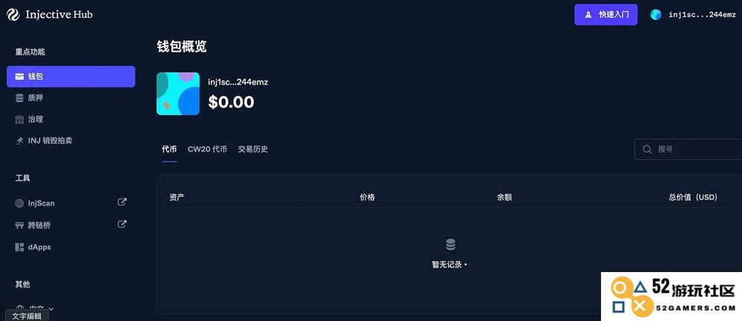Screen dimensions: 742x321
Task: Click the 快速入门 button
Action: pyautogui.click(x=605, y=15)
